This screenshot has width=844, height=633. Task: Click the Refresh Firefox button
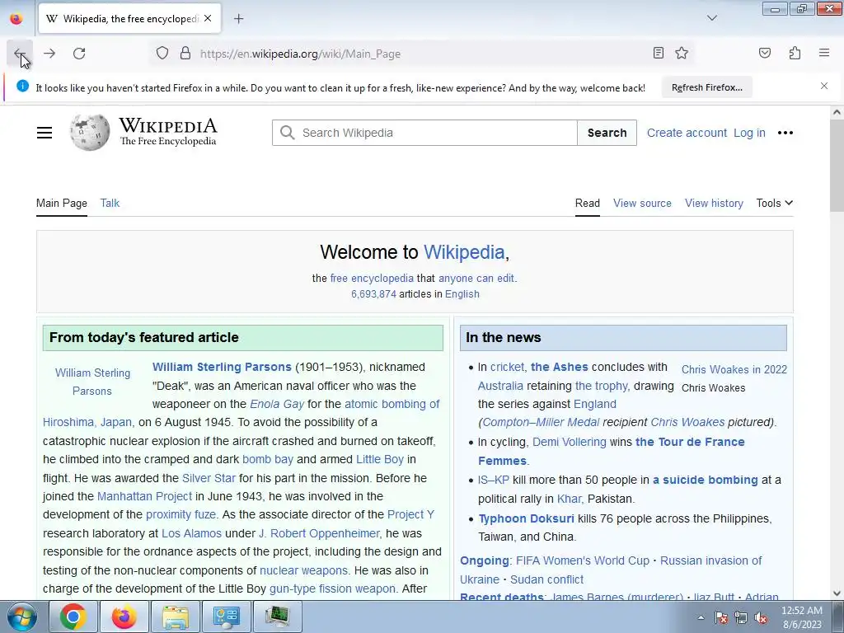click(x=706, y=87)
